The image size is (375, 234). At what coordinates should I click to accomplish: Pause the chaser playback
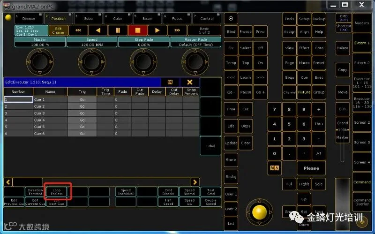[x=118, y=30]
